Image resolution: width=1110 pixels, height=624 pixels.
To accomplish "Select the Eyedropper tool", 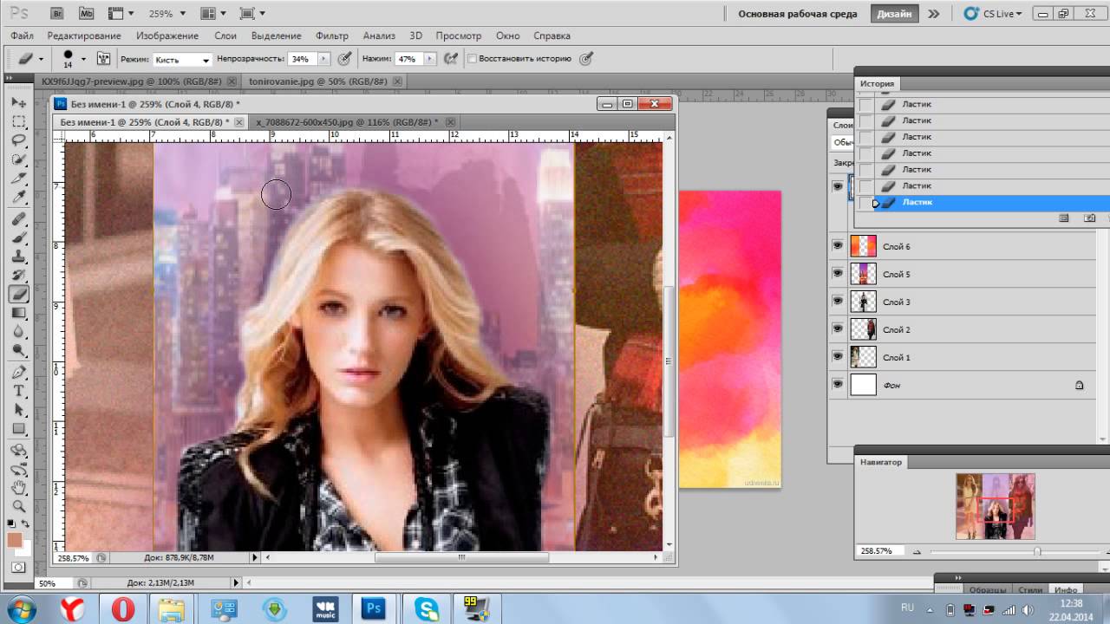I will pyautogui.click(x=19, y=198).
